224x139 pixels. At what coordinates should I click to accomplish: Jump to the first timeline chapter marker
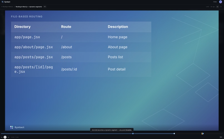click(133, 133)
